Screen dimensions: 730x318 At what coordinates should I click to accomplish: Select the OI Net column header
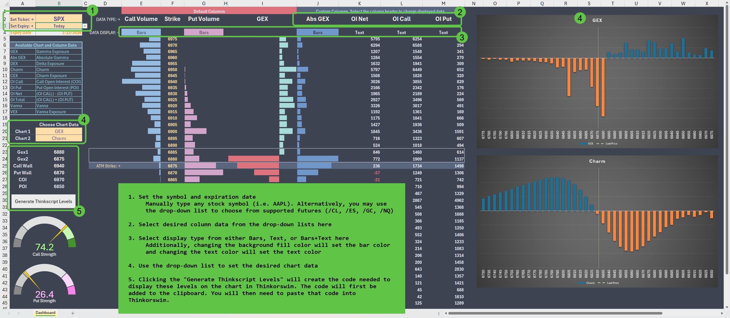tap(359, 19)
